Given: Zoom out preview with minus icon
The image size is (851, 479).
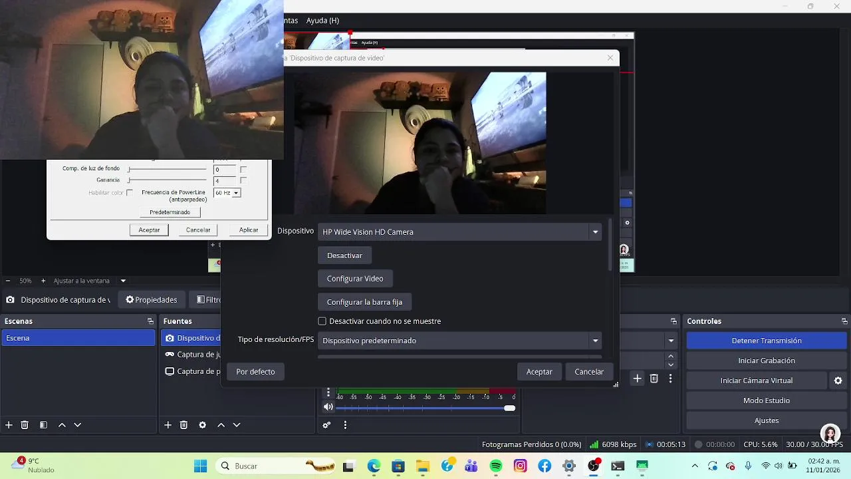Looking at the screenshot, I should tap(8, 281).
